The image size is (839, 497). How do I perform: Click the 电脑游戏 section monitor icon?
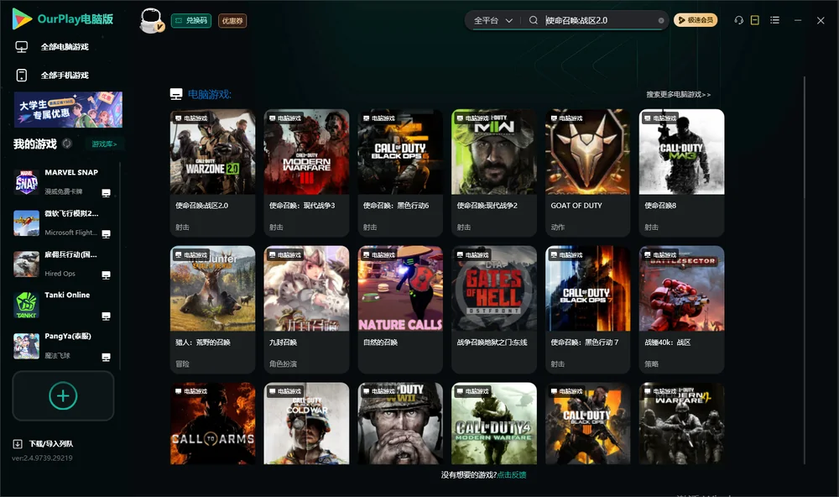coord(176,94)
